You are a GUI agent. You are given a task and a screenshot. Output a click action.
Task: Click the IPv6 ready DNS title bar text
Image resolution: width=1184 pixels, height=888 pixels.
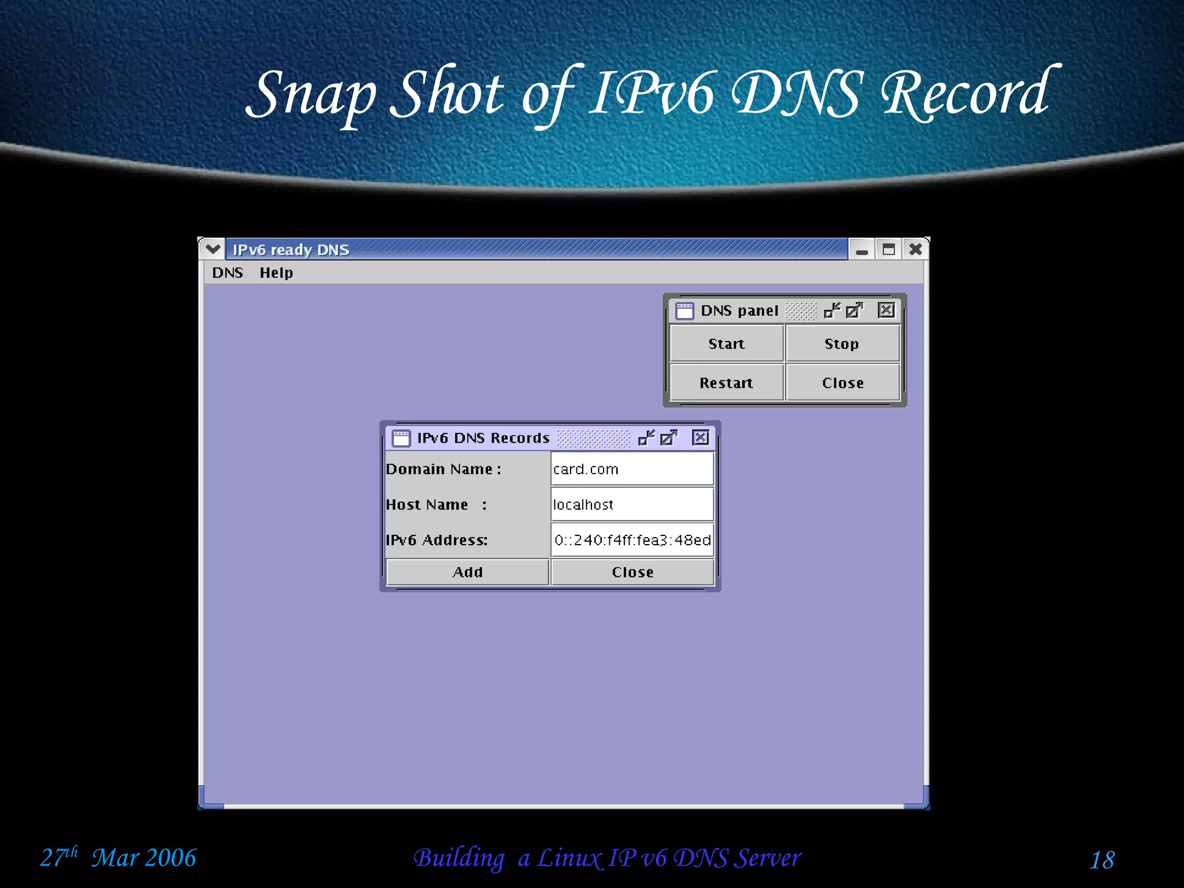pyautogui.click(x=291, y=250)
